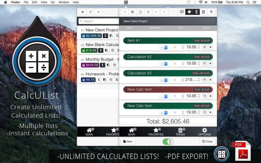Duplicate Calculation #3 using its copy icon
The image size is (261, 163).
coord(205,80)
